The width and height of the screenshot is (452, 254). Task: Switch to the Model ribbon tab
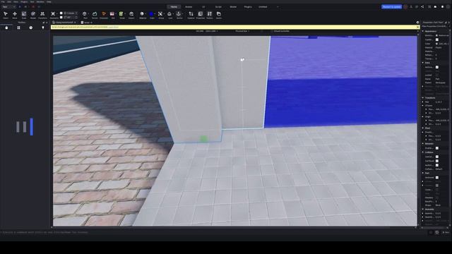coord(233,6)
